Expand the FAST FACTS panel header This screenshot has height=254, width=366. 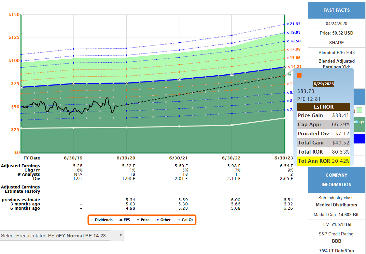pos(336,10)
